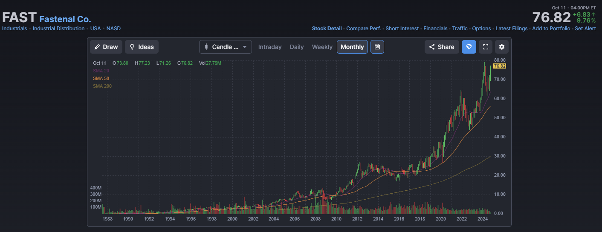Click the 2024 label on time axis
The image size is (602, 232).
(x=483, y=219)
